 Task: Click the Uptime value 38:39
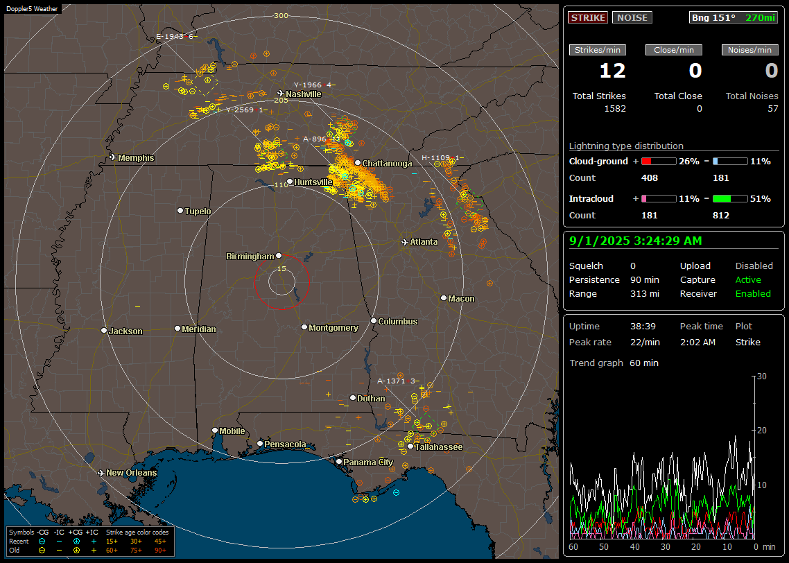(x=643, y=327)
